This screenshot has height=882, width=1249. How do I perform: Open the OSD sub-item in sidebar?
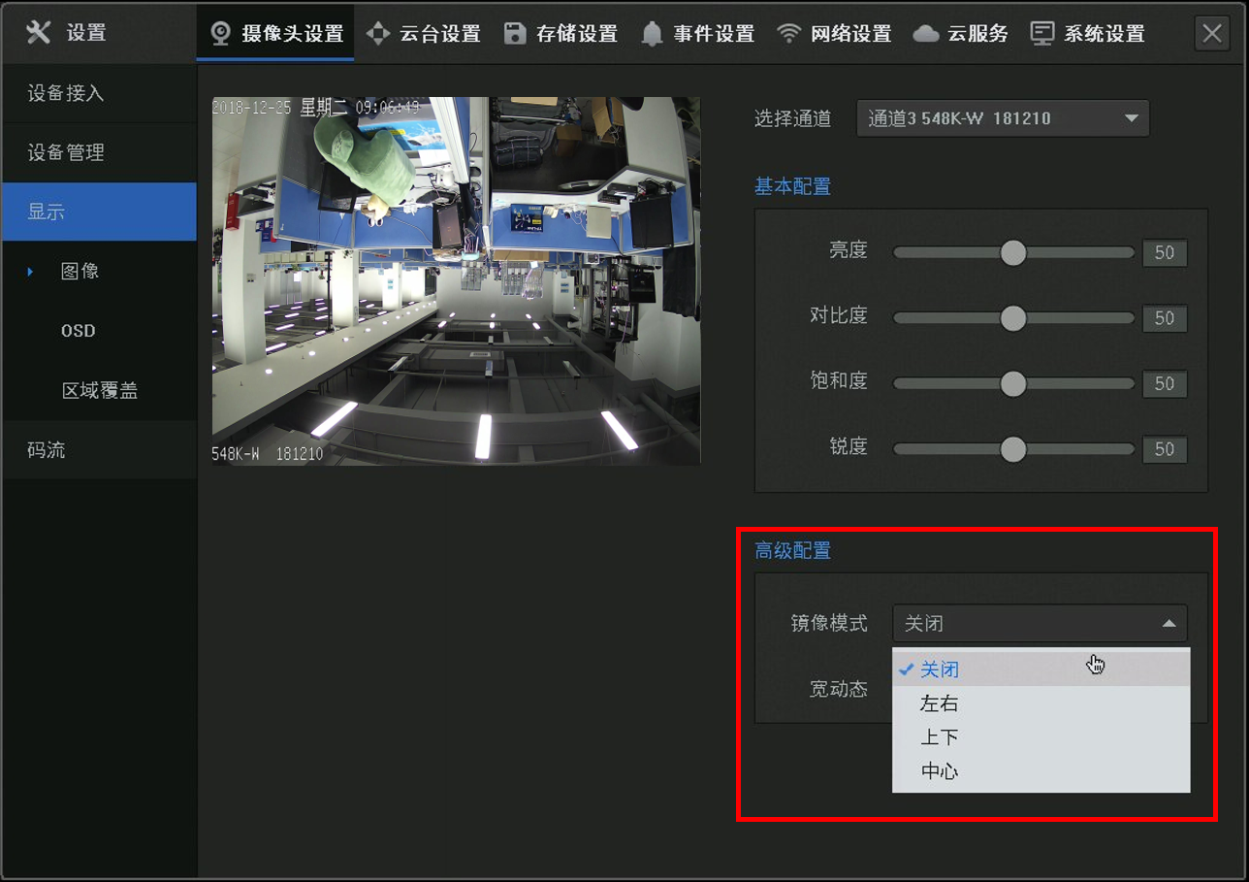click(79, 331)
